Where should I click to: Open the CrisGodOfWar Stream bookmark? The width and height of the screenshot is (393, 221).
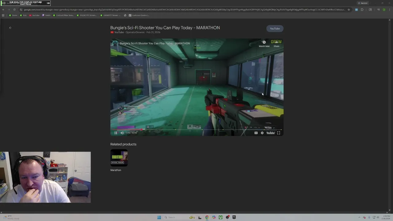(x=64, y=15)
